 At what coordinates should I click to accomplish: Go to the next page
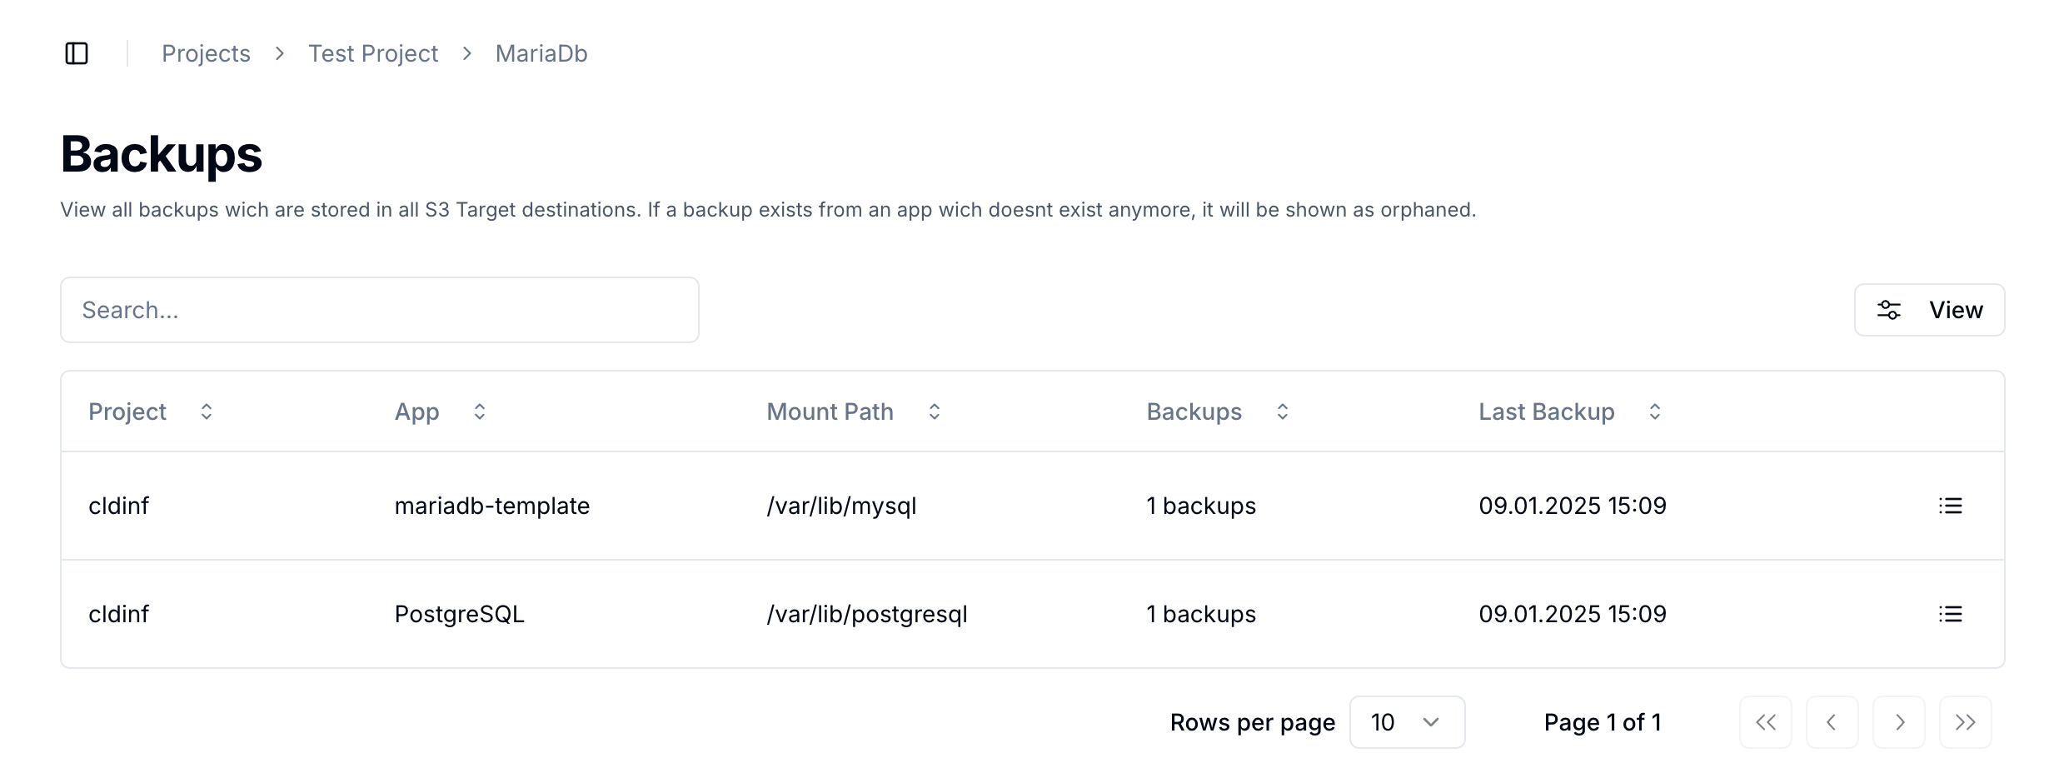1898,722
